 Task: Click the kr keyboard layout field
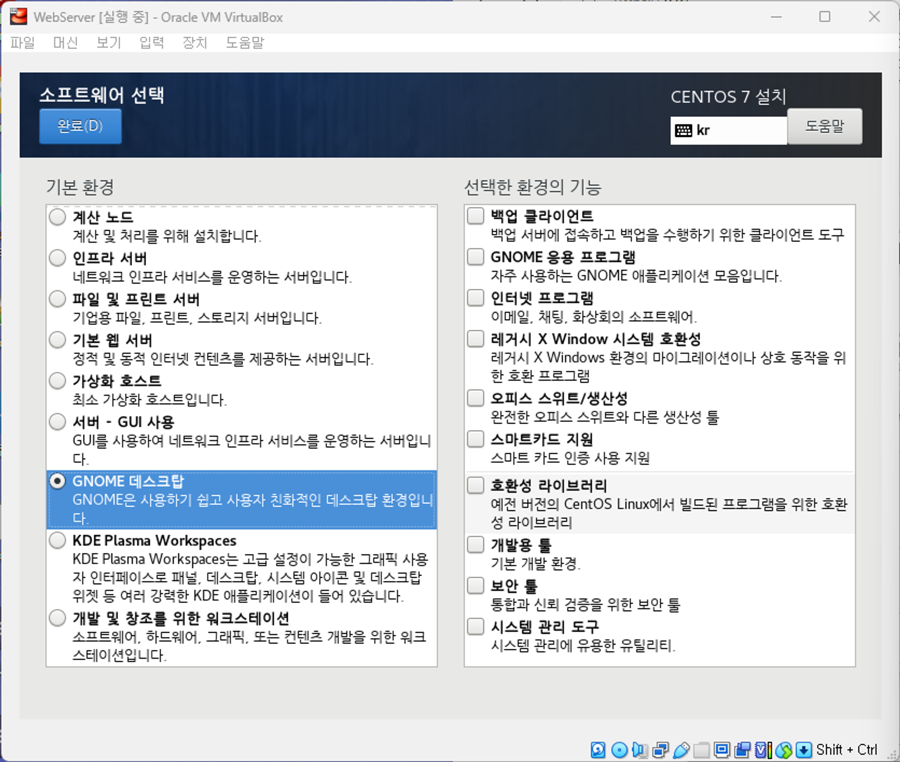click(x=729, y=130)
